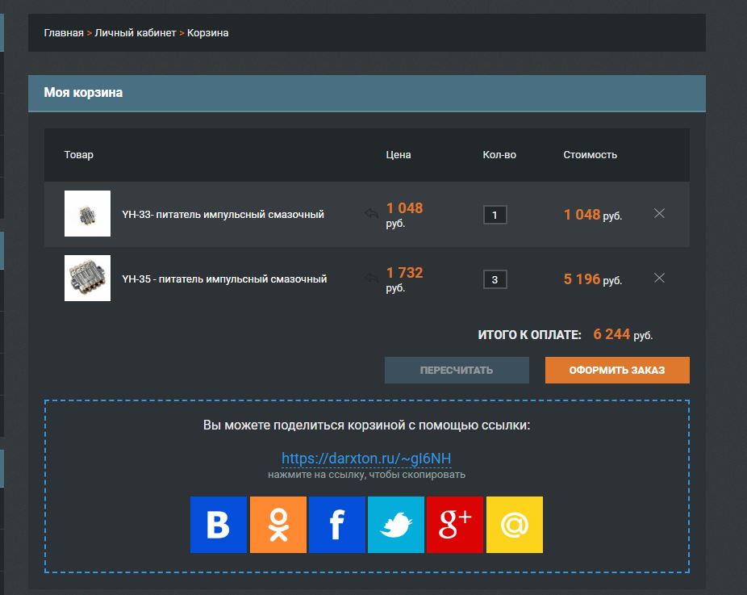The image size is (747, 595).
Task: Edit quantity field for YH-33
Action: tap(495, 215)
